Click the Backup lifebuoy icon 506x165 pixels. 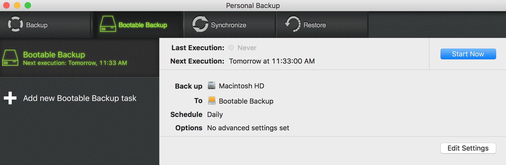pyautogui.click(x=15, y=24)
